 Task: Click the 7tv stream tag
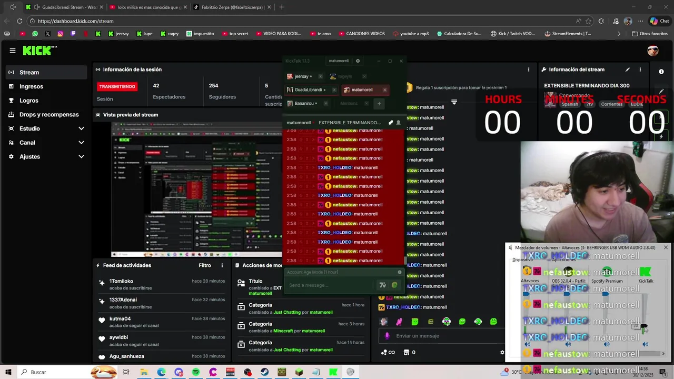(590, 104)
